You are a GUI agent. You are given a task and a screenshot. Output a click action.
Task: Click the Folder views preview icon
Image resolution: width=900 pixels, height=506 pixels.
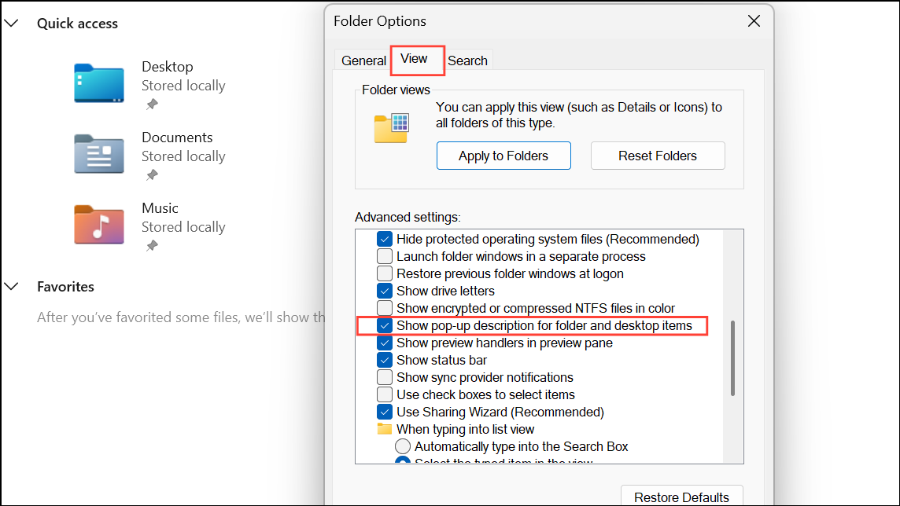click(392, 128)
